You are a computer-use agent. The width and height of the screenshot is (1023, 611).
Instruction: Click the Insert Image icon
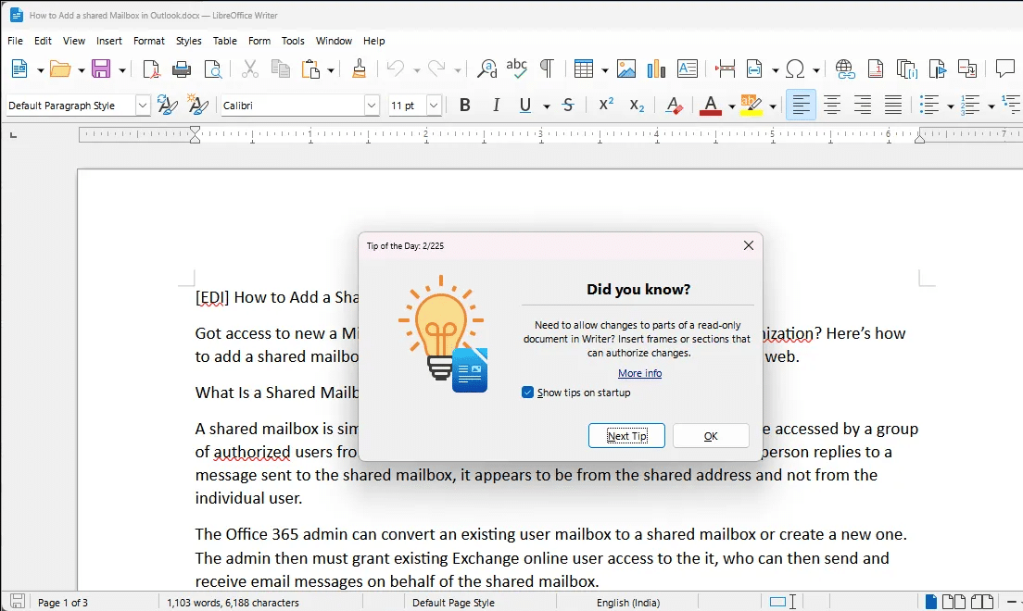point(627,69)
